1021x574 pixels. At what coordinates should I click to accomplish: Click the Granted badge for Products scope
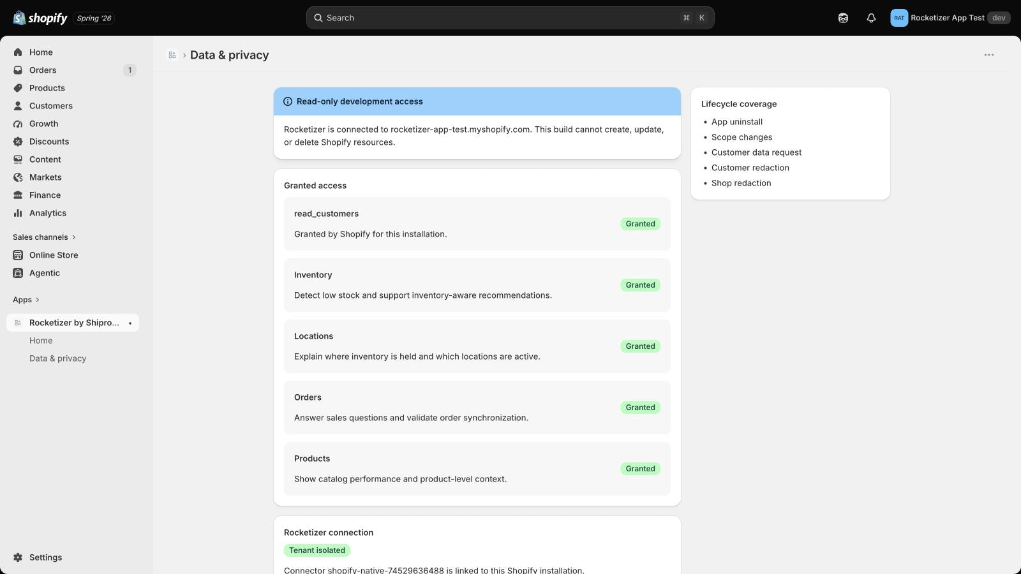pos(640,469)
